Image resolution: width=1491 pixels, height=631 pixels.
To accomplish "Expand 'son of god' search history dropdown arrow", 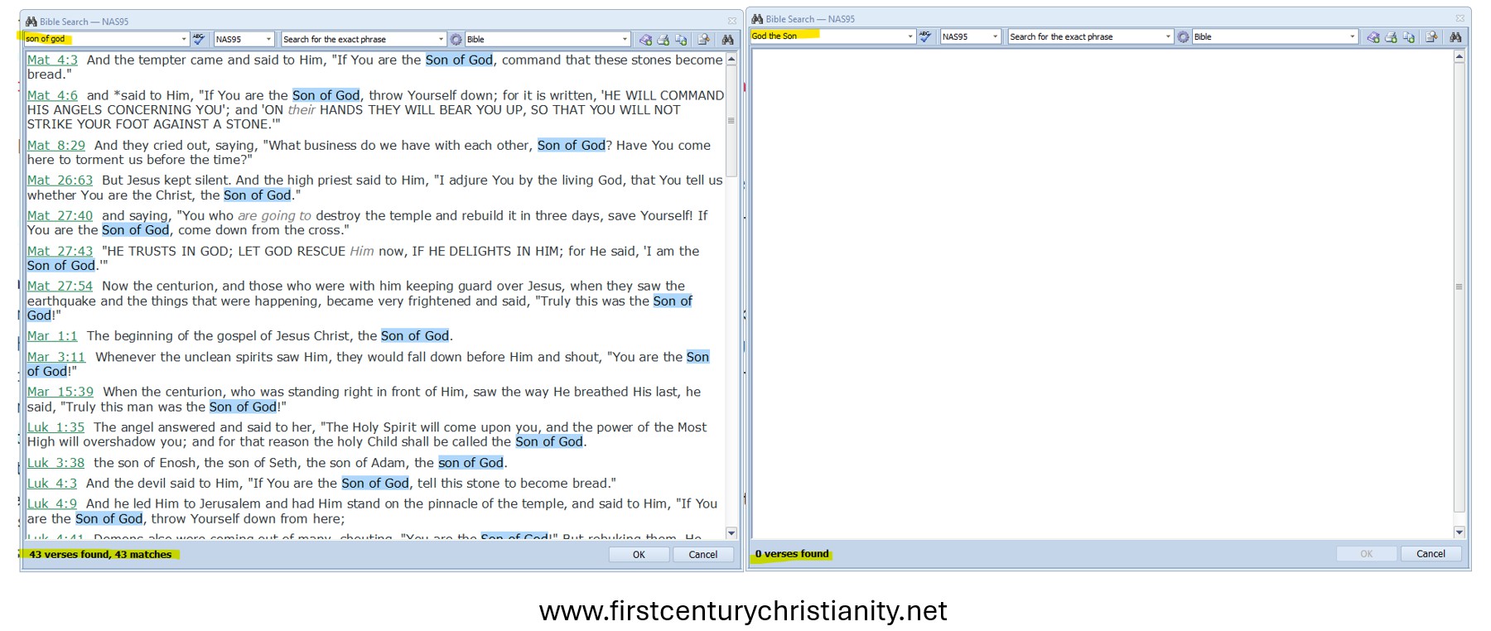I will 184,39.
